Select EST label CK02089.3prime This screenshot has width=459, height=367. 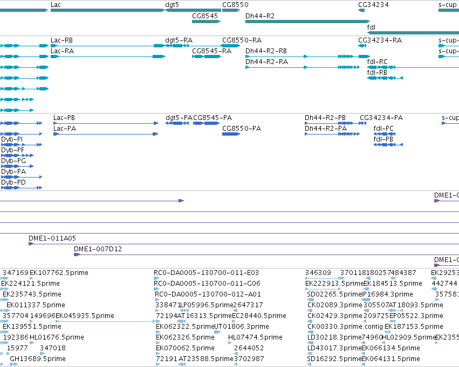pyautogui.click(x=335, y=306)
